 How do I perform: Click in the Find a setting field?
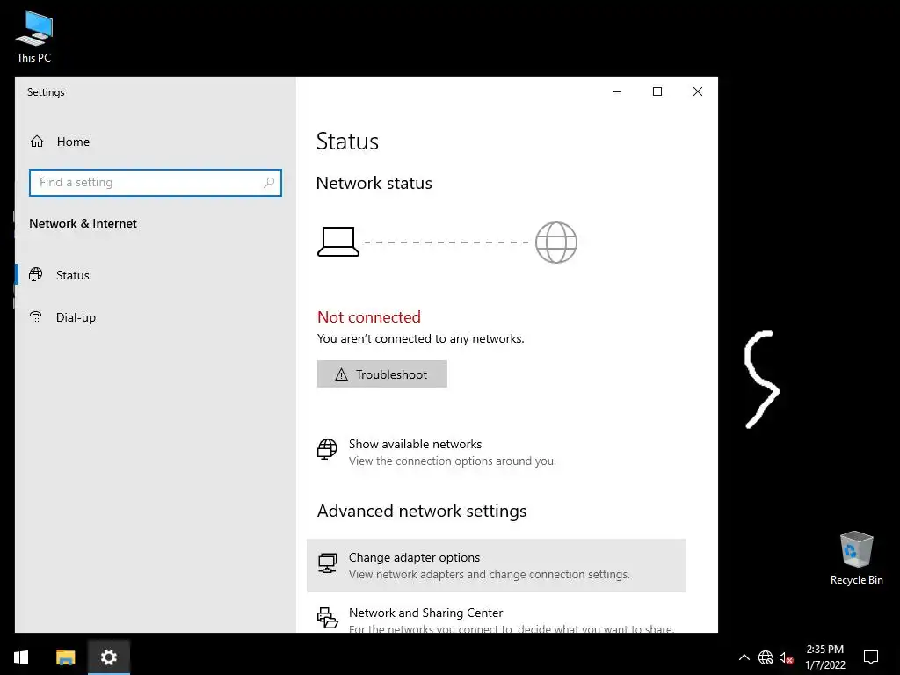[156, 183]
